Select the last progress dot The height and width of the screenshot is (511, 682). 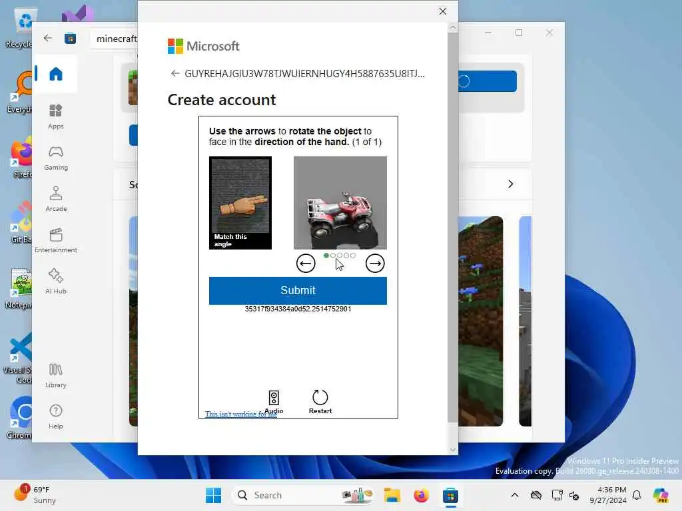tap(353, 255)
